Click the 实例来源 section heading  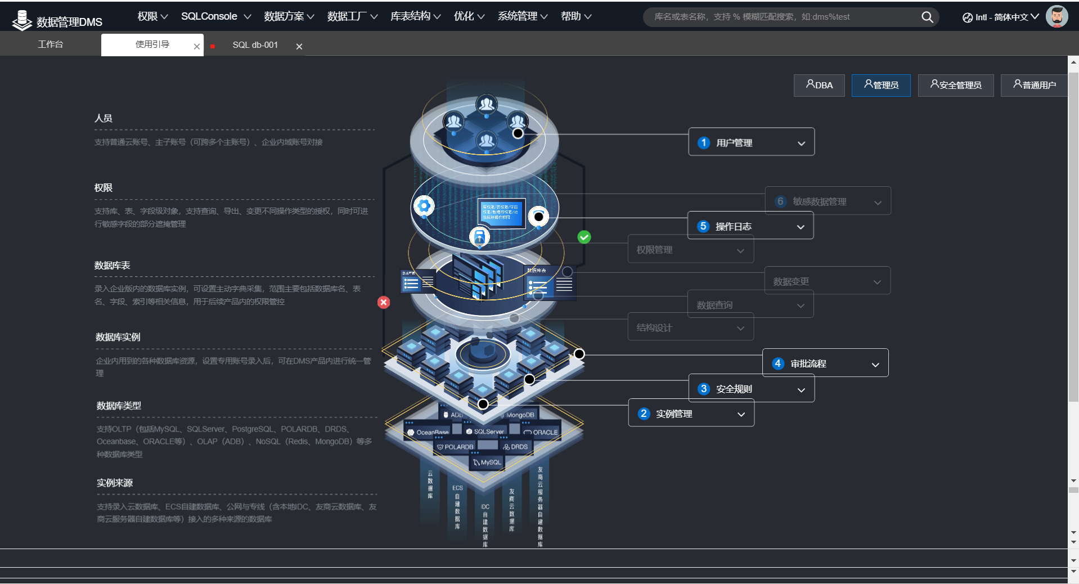(115, 483)
